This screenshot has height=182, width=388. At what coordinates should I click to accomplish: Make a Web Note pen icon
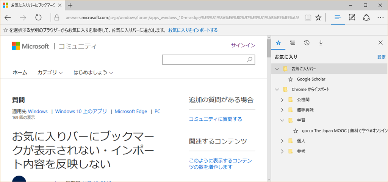coord(352,17)
